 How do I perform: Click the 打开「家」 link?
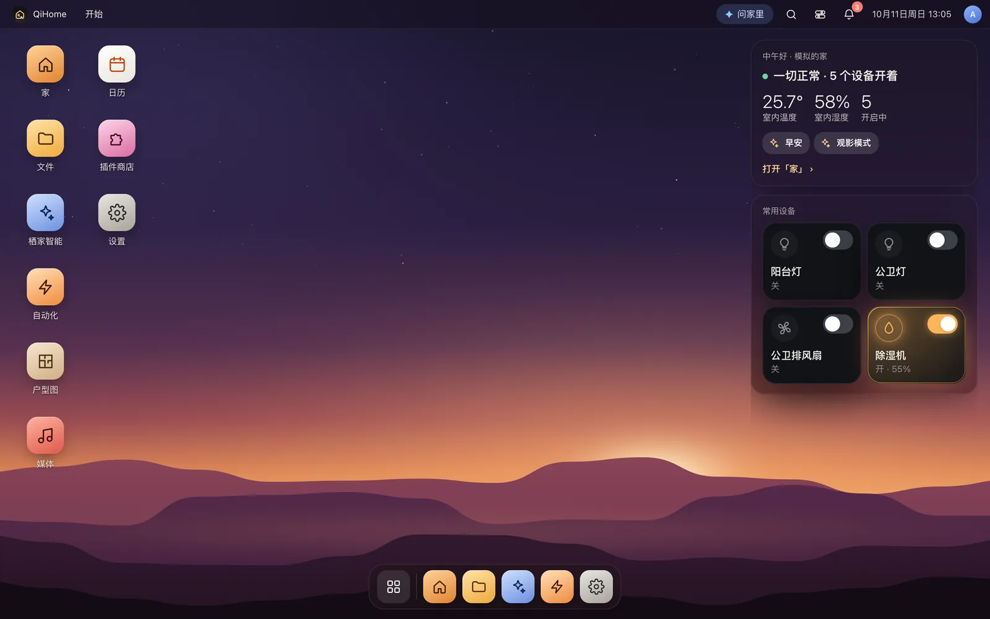(788, 169)
